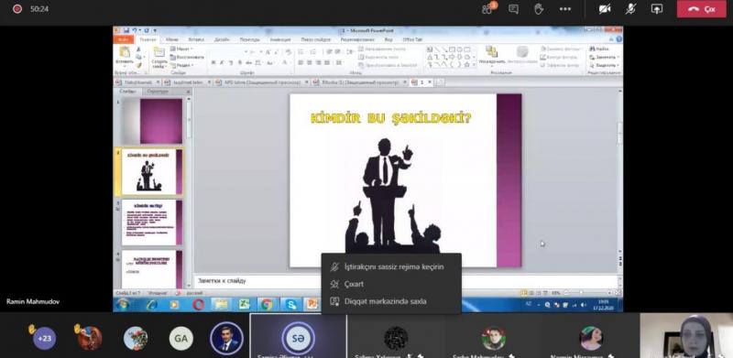The height and width of the screenshot is (358, 733).
Task: Click the red Çıx leave button
Action: click(702, 9)
